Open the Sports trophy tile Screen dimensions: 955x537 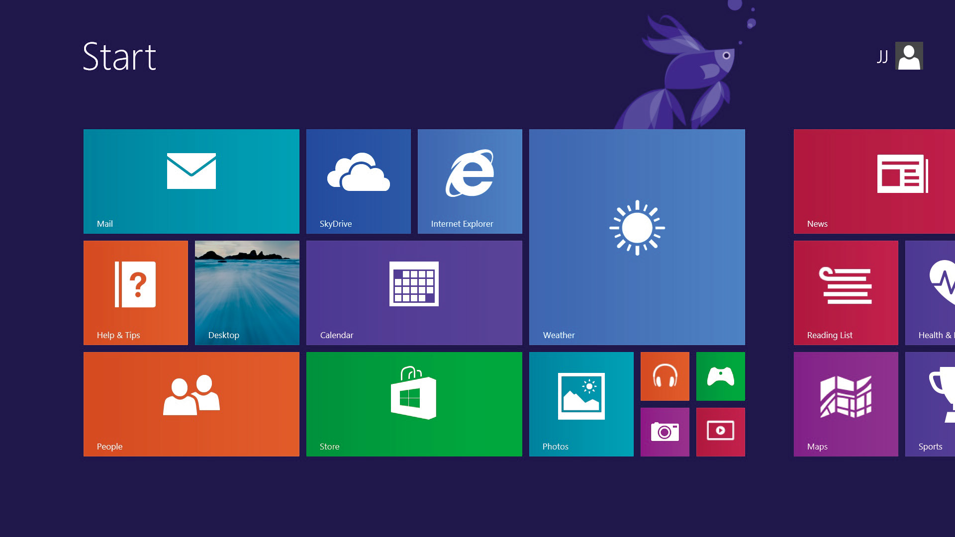930,404
